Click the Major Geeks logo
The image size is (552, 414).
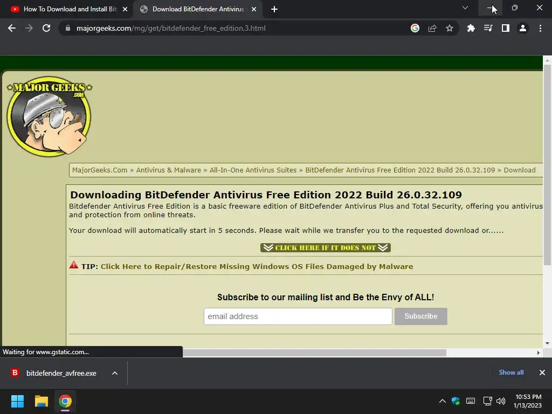(x=49, y=116)
